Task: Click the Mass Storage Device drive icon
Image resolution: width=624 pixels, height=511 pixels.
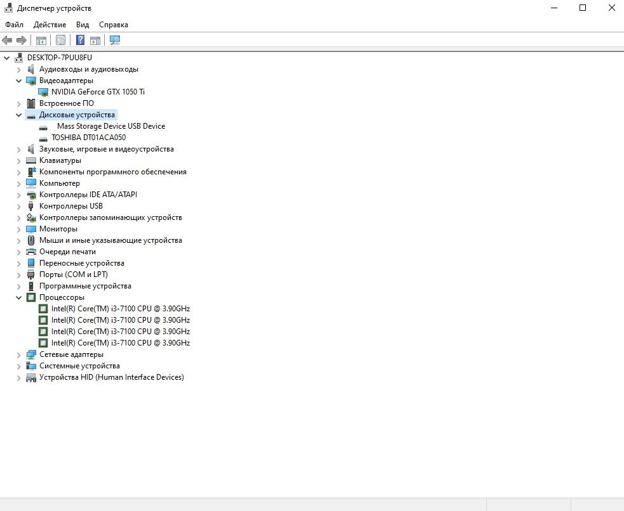Action: 43,127
